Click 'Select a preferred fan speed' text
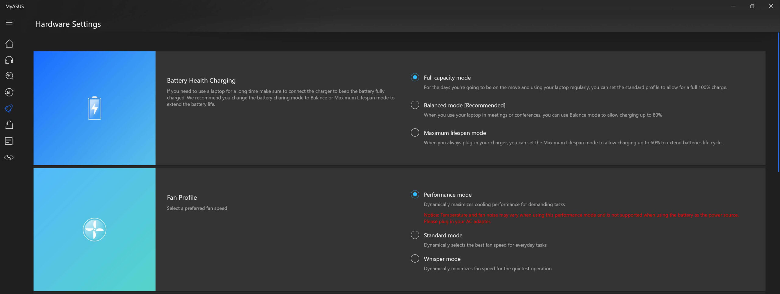Viewport: 780px width, 294px height. pyautogui.click(x=197, y=208)
